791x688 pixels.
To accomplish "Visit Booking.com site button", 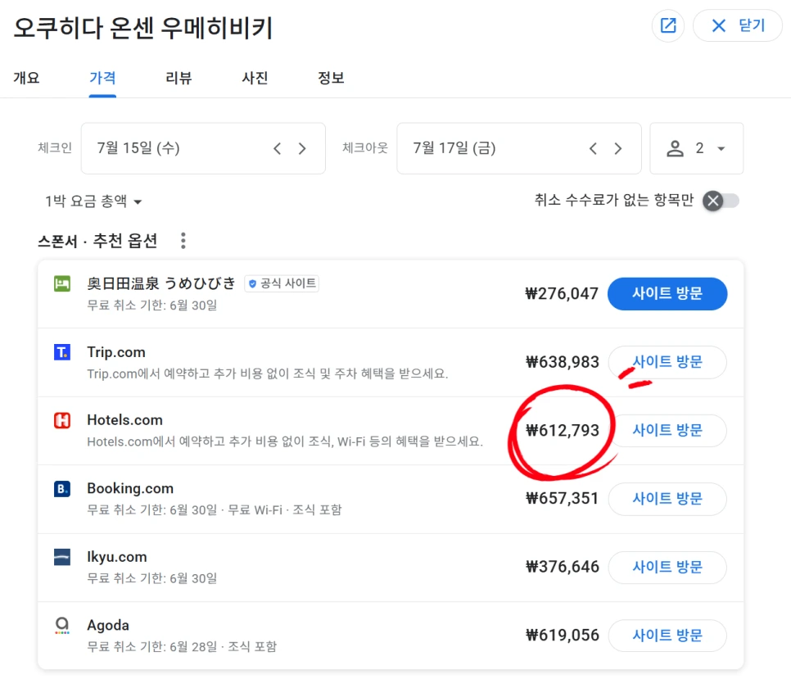I will click(x=667, y=499).
